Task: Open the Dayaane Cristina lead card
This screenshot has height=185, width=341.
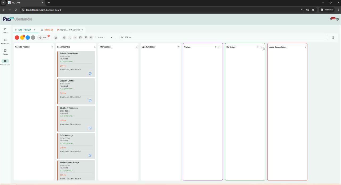Action: 76,91
